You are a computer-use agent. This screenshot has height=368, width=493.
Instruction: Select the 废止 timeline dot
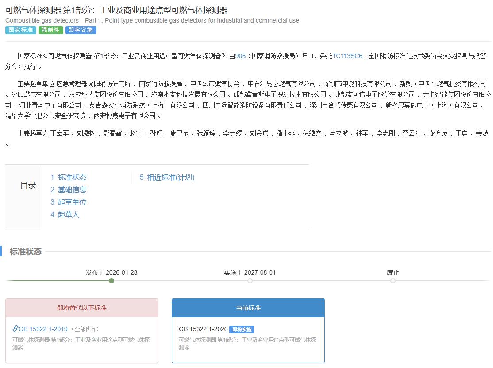(x=393, y=281)
